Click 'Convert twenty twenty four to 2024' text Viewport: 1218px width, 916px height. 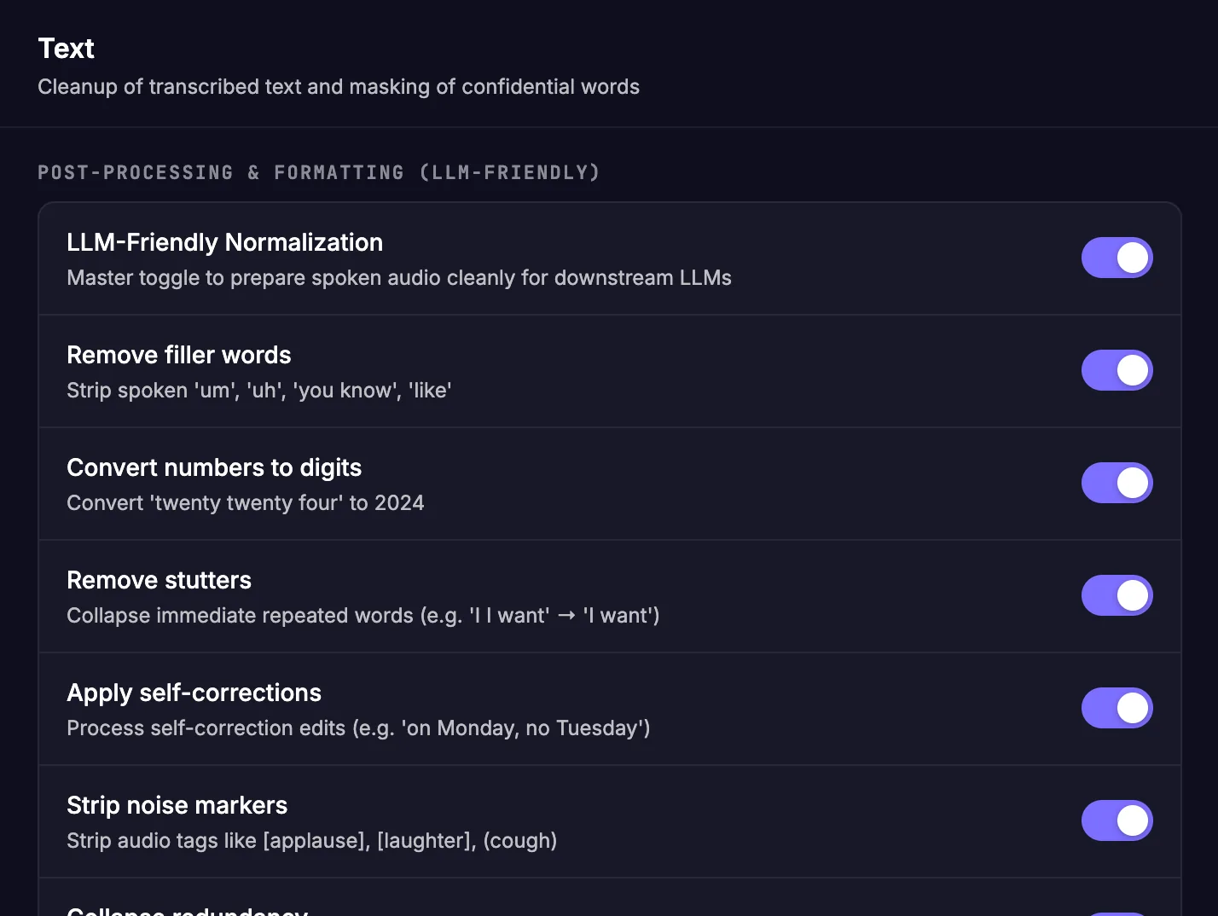246,503
